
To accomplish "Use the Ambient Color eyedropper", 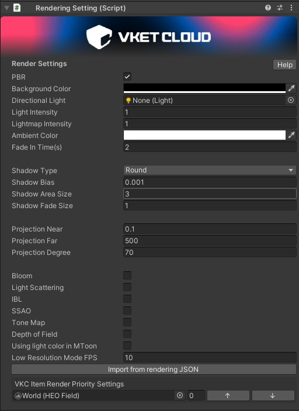I will (x=291, y=135).
